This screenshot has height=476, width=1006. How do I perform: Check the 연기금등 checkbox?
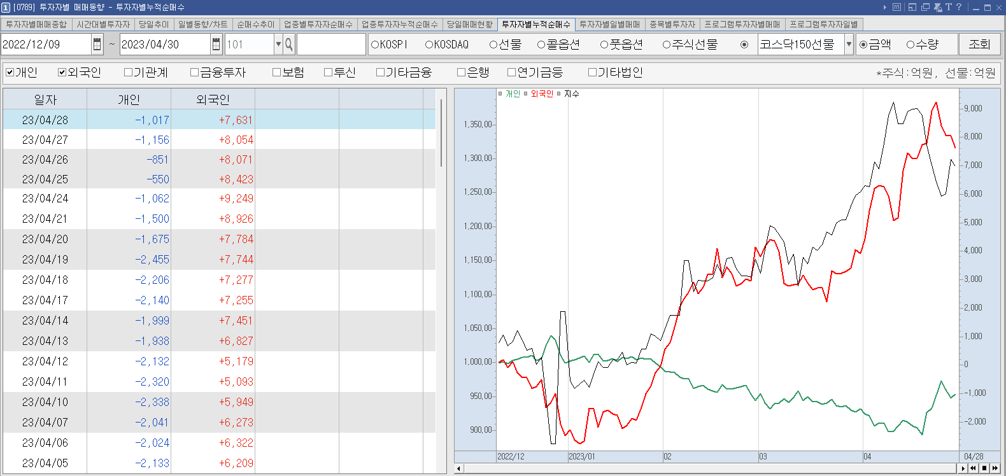[x=511, y=73]
